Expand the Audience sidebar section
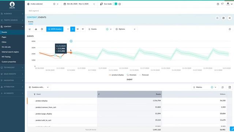This screenshot has width=234, height=132. (12, 14)
